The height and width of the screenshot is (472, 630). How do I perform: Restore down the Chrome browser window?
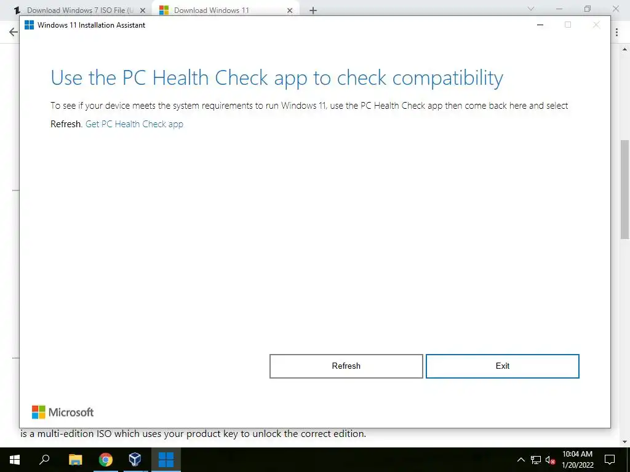pyautogui.click(x=588, y=9)
